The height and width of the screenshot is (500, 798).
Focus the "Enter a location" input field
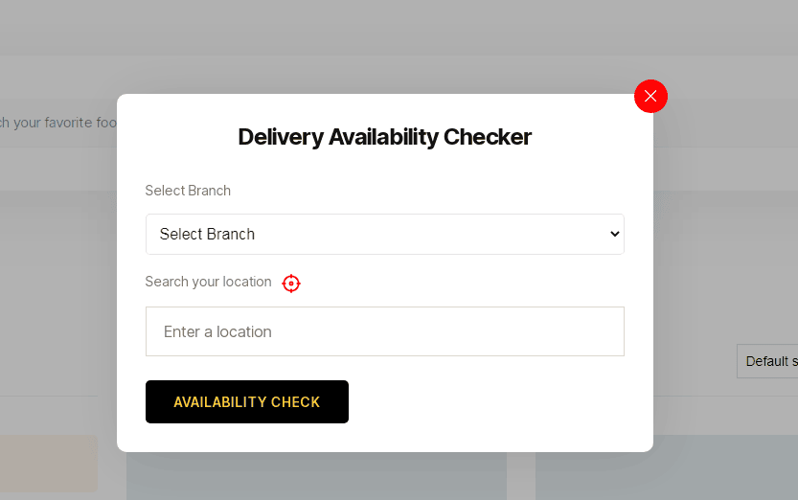click(384, 331)
